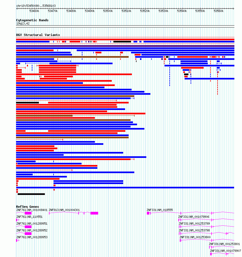Click the ZNF331 NM_018555 first exon block
This screenshot has height=257, width=242.
[148, 213]
